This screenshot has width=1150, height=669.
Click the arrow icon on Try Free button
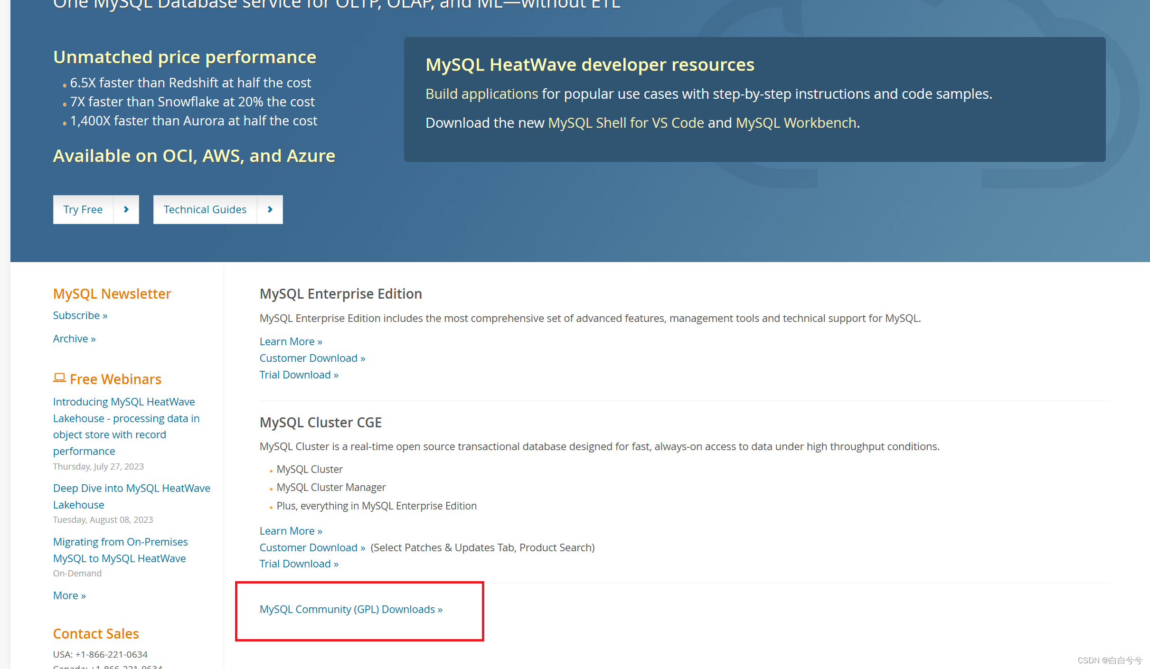(126, 209)
